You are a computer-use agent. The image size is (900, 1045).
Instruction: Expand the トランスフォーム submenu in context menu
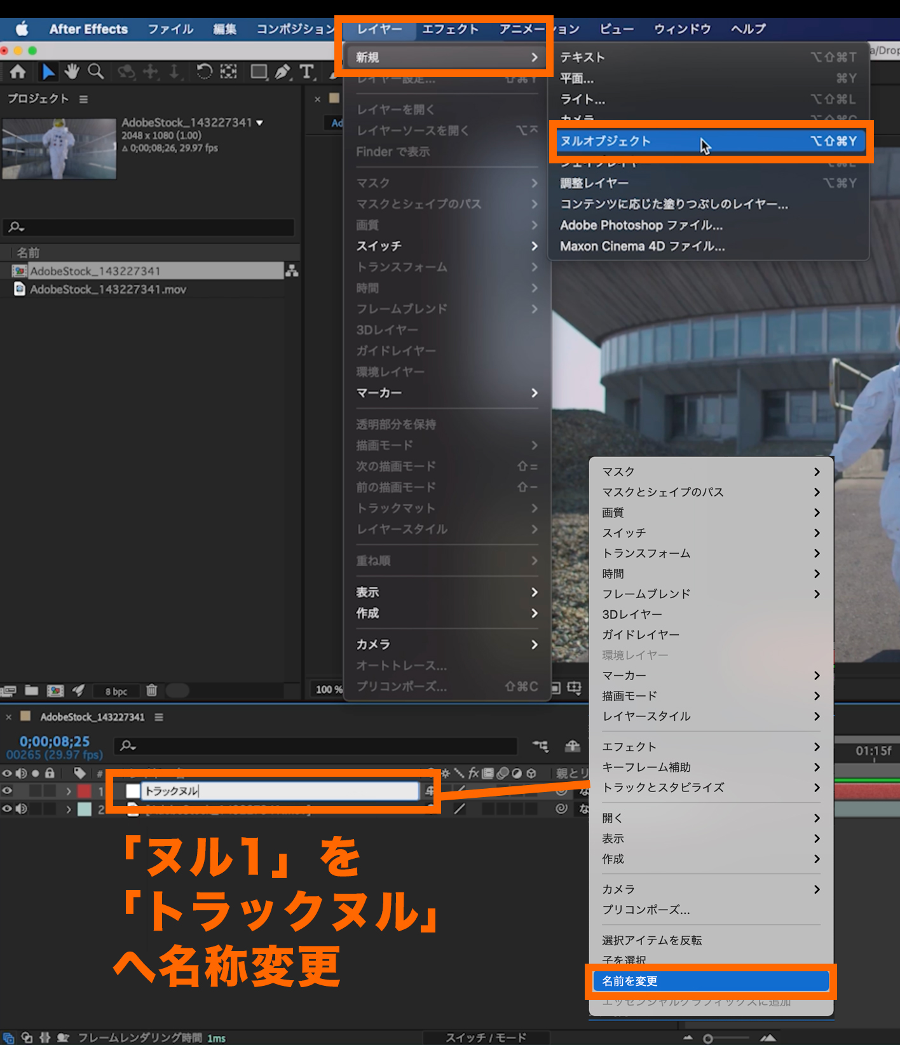[x=711, y=553]
